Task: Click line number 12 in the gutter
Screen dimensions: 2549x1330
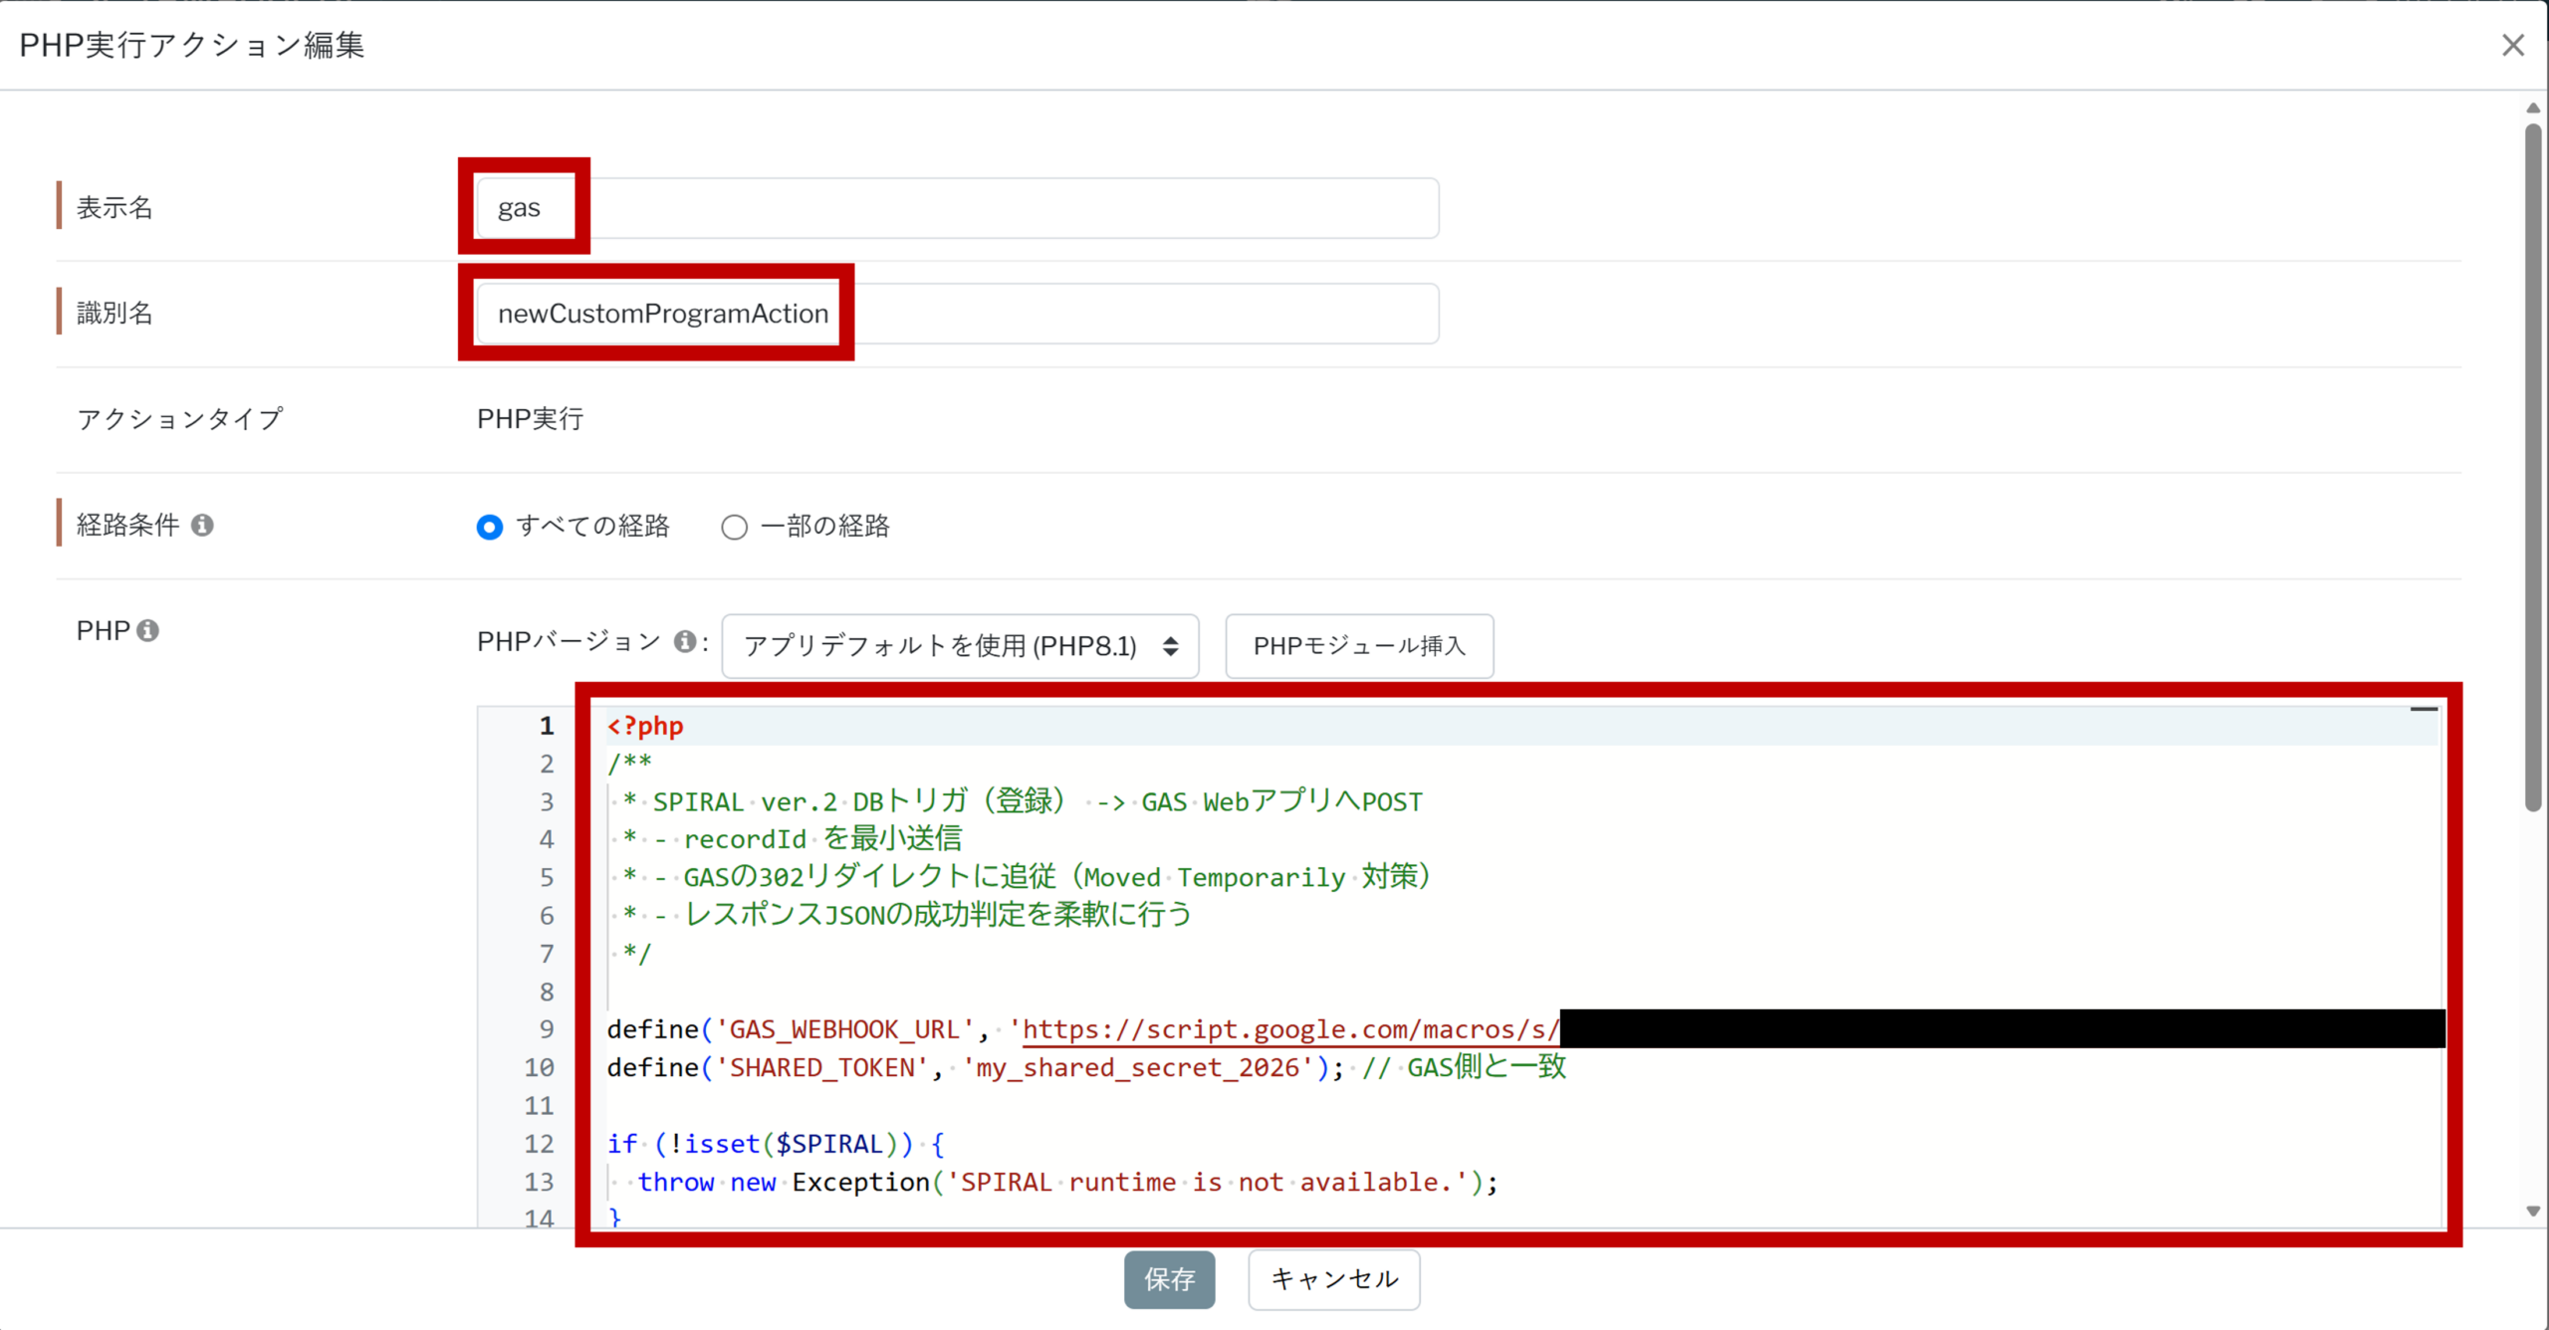Action: coord(539,1144)
